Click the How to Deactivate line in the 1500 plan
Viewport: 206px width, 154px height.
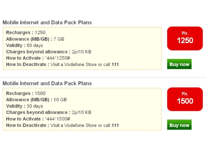point(62,125)
